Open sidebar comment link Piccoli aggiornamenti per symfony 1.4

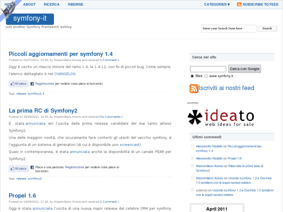229,149
